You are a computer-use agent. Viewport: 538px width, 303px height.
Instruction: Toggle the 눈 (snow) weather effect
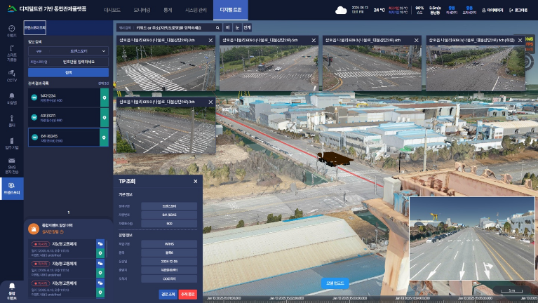click(236, 27)
